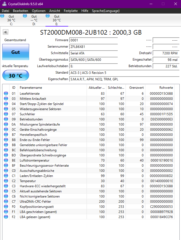Screen dimensions: 181x240
Task: Click the status icon of Mittlere Anlaufzeit row
Action: [6, 98]
